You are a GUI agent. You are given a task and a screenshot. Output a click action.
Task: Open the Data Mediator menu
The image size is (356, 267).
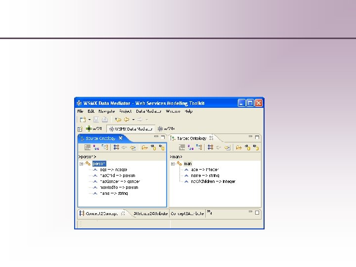pos(149,111)
